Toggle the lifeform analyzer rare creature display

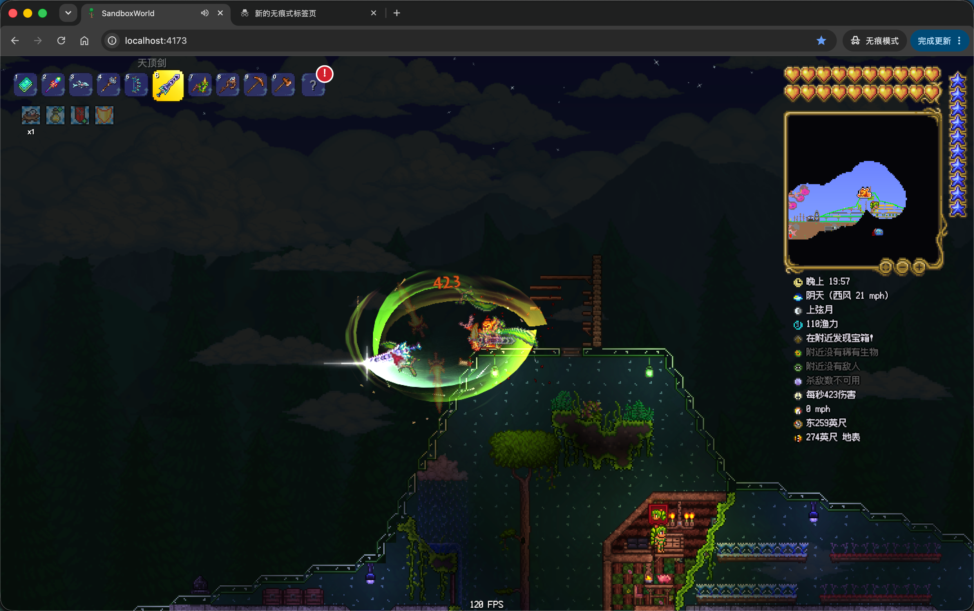pos(798,353)
